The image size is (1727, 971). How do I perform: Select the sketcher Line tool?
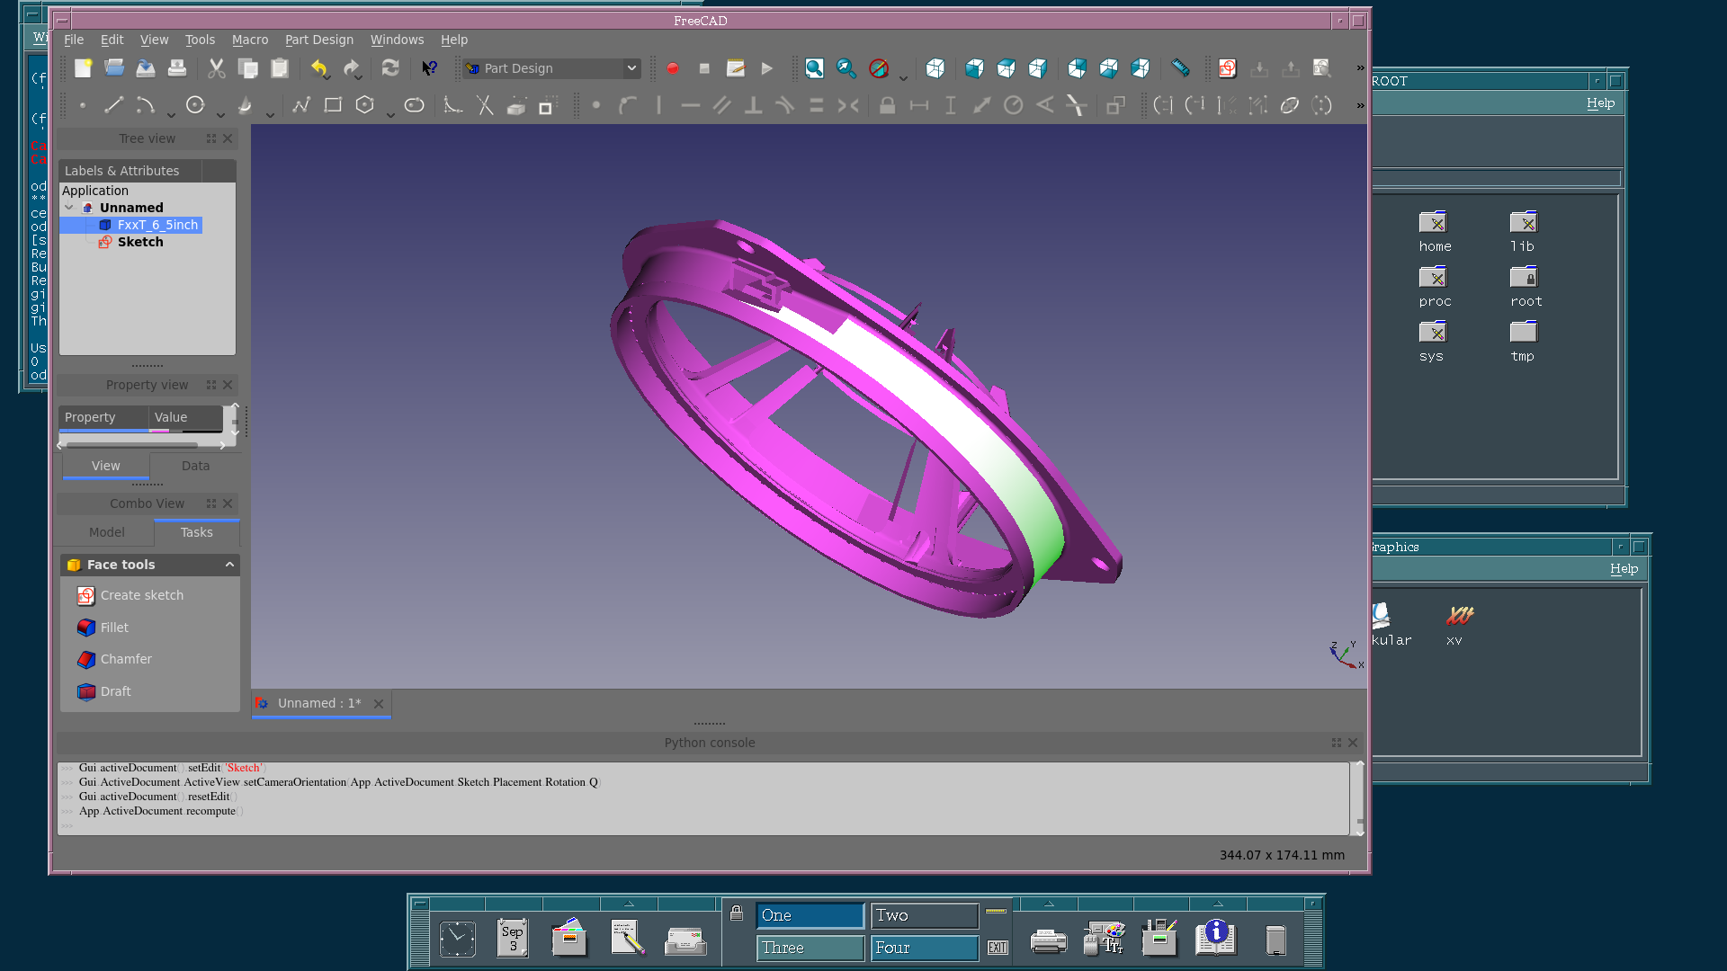[x=113, y=105]
